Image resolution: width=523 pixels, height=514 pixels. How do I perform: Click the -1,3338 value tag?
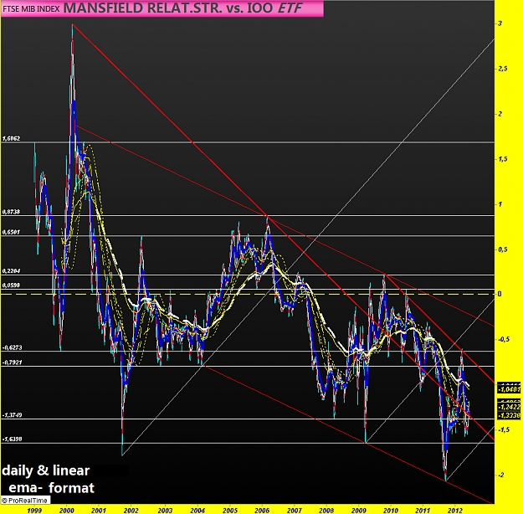pos(509,415)
